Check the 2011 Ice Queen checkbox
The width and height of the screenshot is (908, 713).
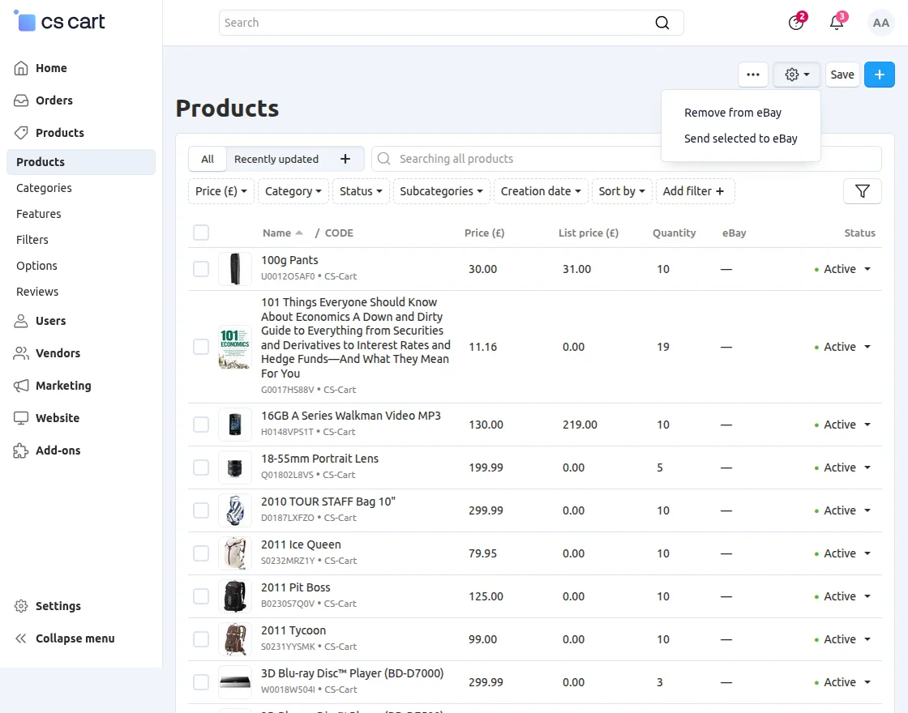201,554
